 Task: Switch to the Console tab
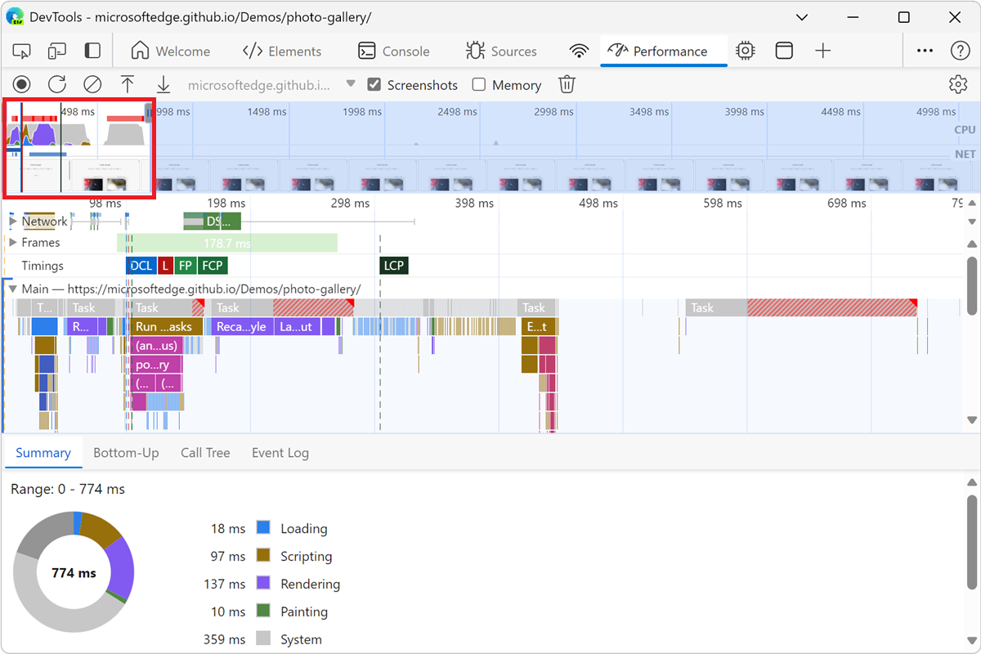pos(395,50)
